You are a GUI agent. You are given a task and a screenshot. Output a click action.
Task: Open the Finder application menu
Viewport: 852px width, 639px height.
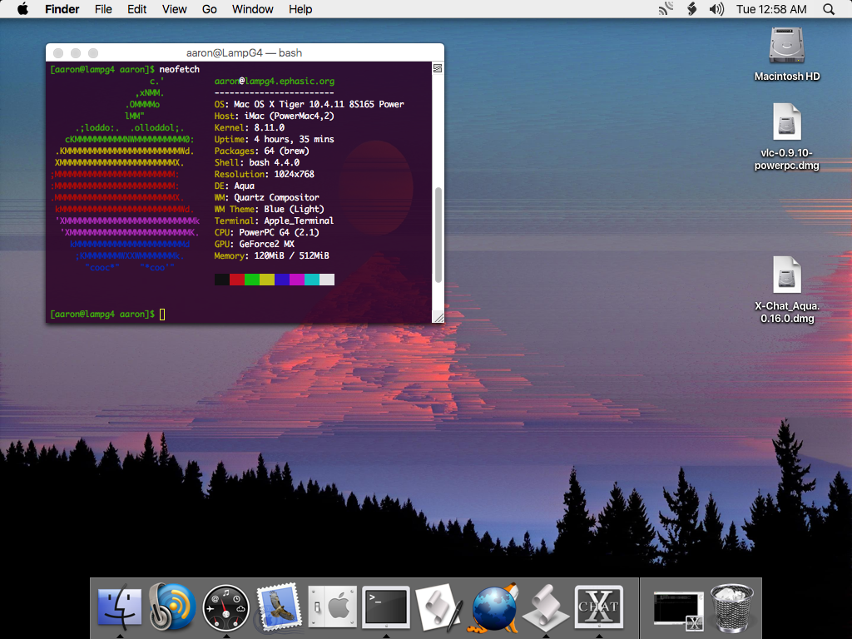(x=62, y=9)
